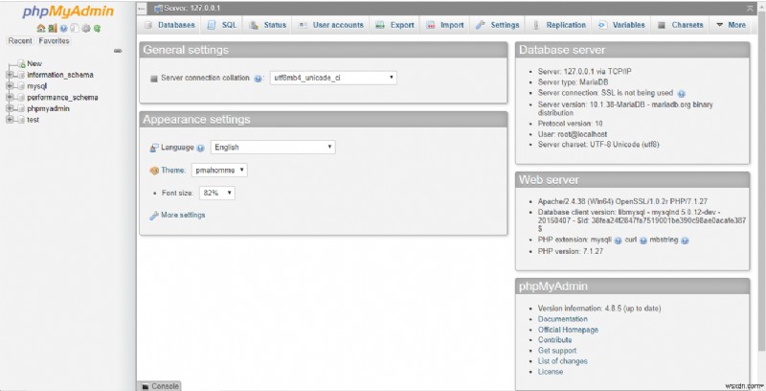Select the phpmyadmin database in the tree

click(x=47, y=108)
